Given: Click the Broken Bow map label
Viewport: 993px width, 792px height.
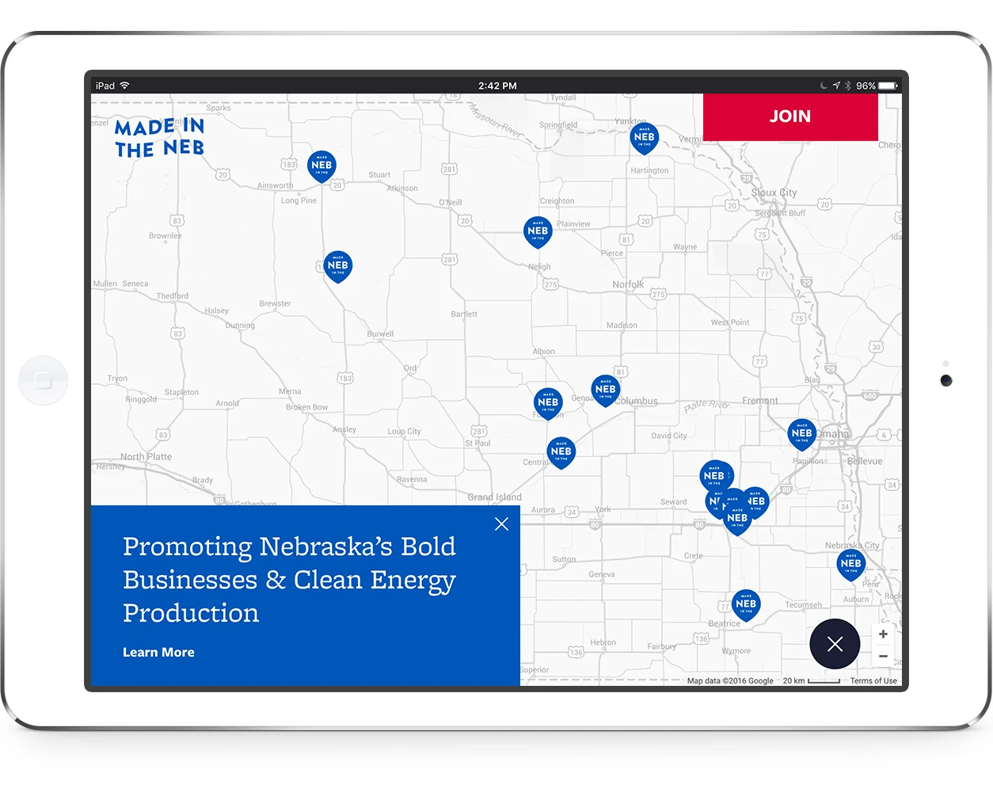Looking at the screenshot, I should pos(306,407).
